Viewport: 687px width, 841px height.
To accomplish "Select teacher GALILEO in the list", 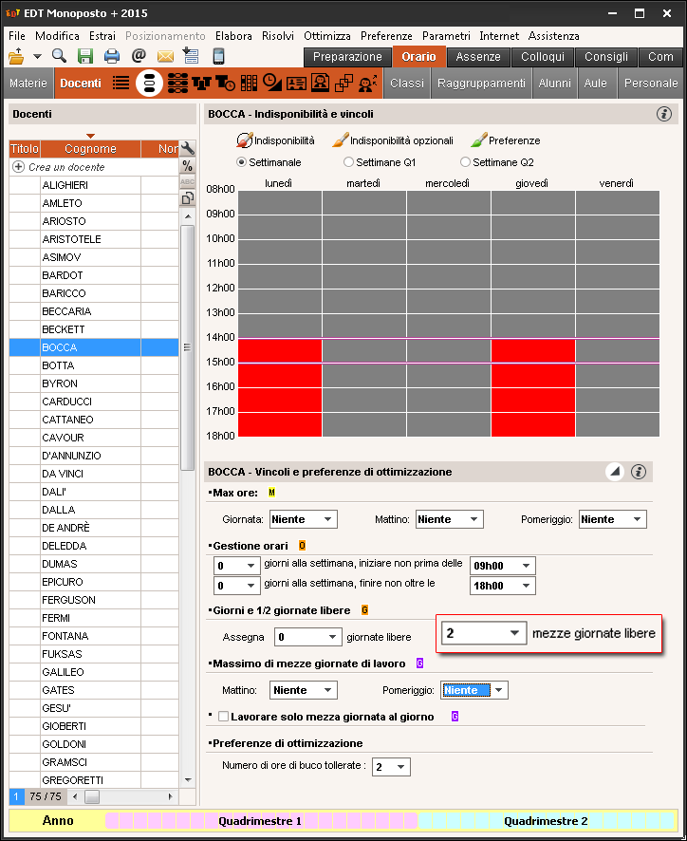I will point(94,672).
